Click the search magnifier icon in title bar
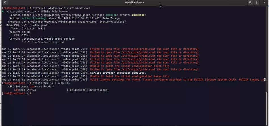This screenshot has width=269, height=126. coord(250,3)
